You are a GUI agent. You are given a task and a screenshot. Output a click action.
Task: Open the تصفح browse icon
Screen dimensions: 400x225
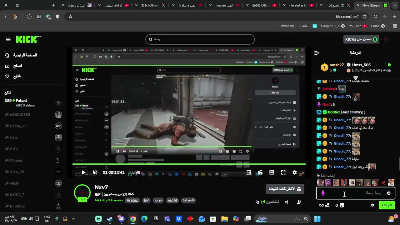[x=7, y=66]
